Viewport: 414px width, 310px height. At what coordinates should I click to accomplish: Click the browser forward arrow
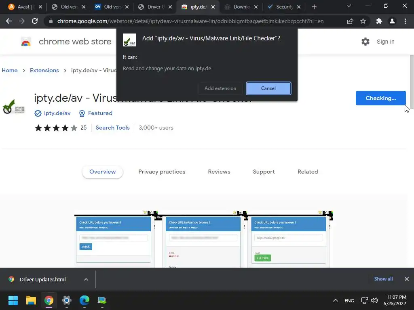pos(22,21)
